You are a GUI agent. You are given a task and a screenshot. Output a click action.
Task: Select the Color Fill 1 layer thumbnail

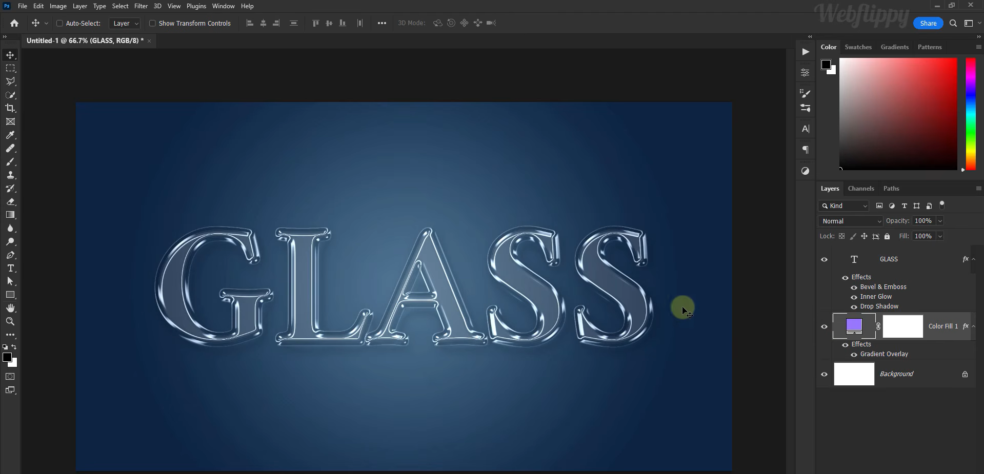[854, 326]
